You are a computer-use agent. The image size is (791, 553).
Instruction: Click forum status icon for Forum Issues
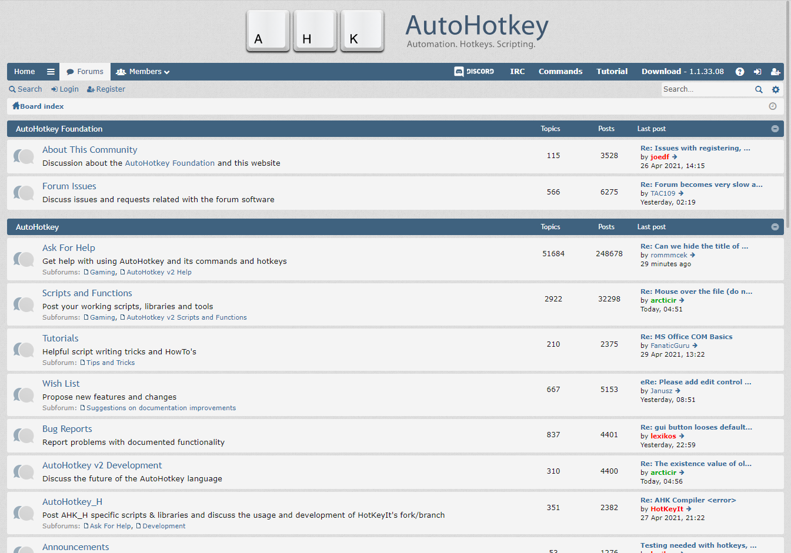coord(24,193)
